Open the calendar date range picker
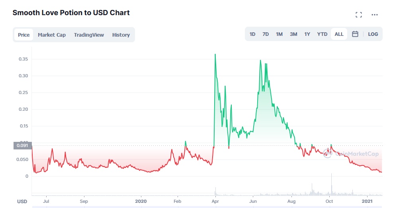 pos(355,34)
